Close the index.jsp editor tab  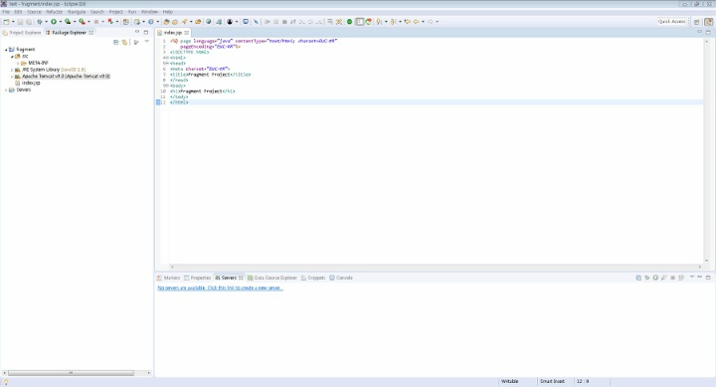pyautogui.click(x=187, y=33)
